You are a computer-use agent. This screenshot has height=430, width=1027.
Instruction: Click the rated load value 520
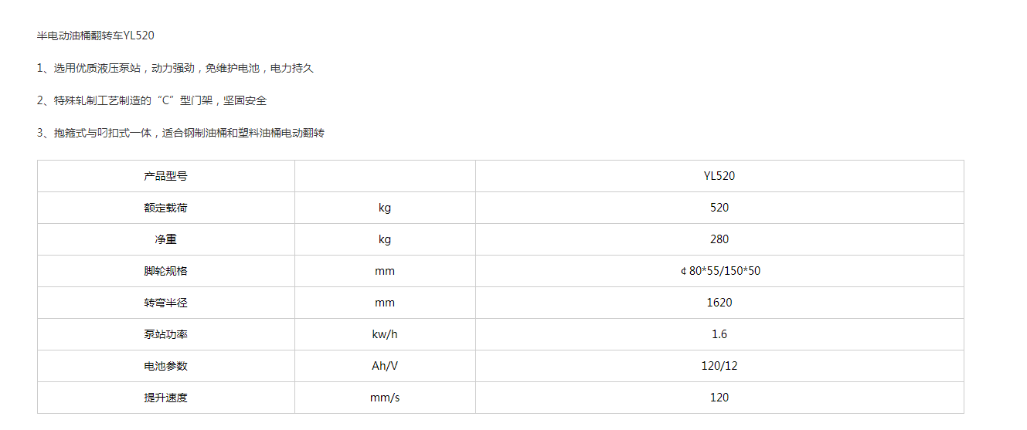719,208
